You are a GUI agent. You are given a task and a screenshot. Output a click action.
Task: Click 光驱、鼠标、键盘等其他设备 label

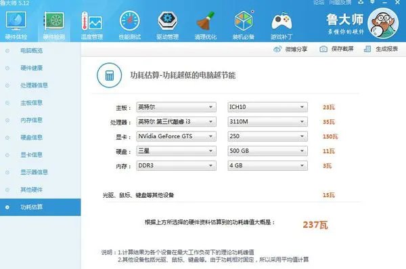(x=138, y=195)
